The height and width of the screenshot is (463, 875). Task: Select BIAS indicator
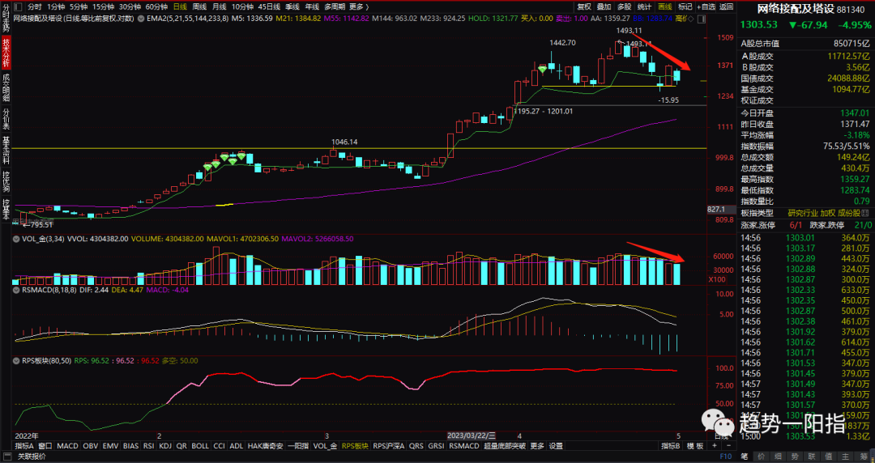[x=130, y=446]
